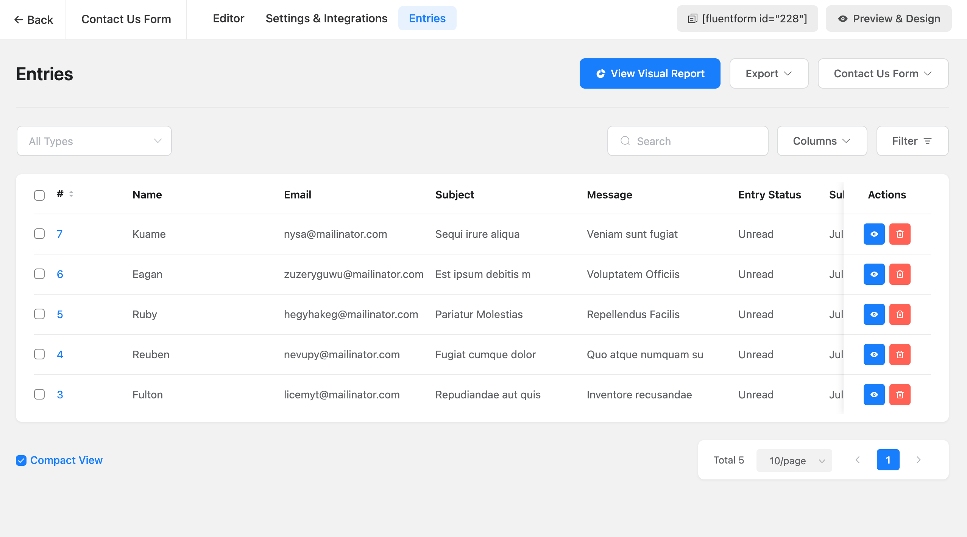Screen dimensions: 967x537
Task: Click View Visual Report button
Action: pyautogui.click(x=650, y=73)
